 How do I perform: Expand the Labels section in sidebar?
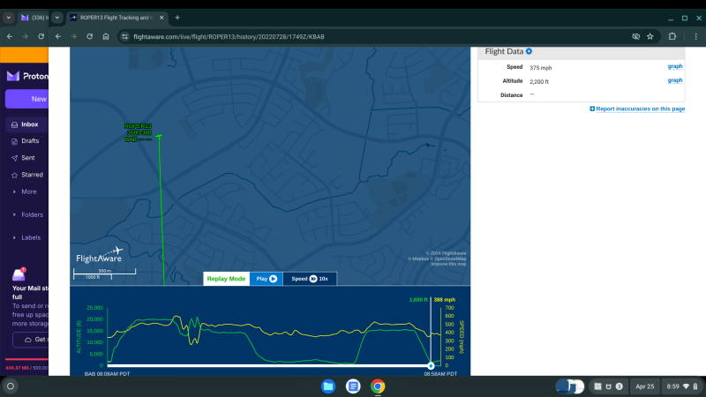(x=31, y=237)
